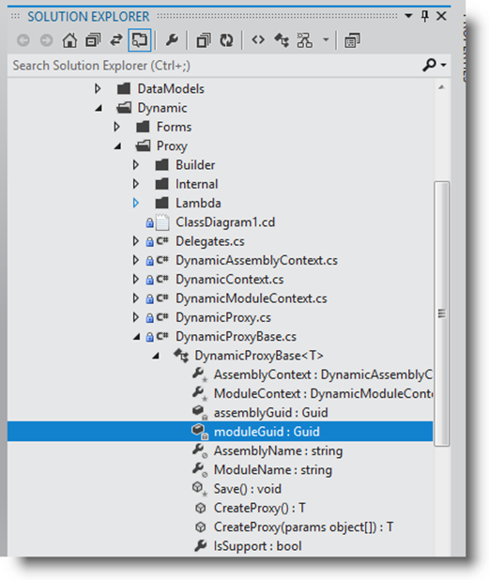
Task: Select the assemblyGuid : Guid field
Action: click(x=270, y=413)
